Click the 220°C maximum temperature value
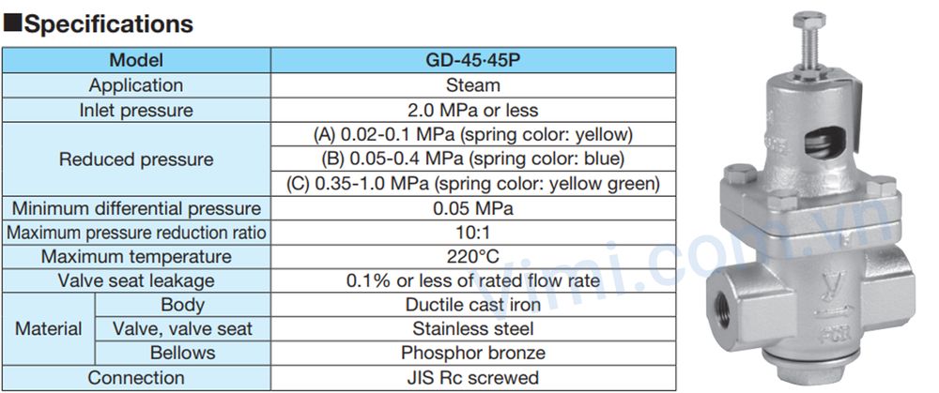 click(x=472, y=256)
